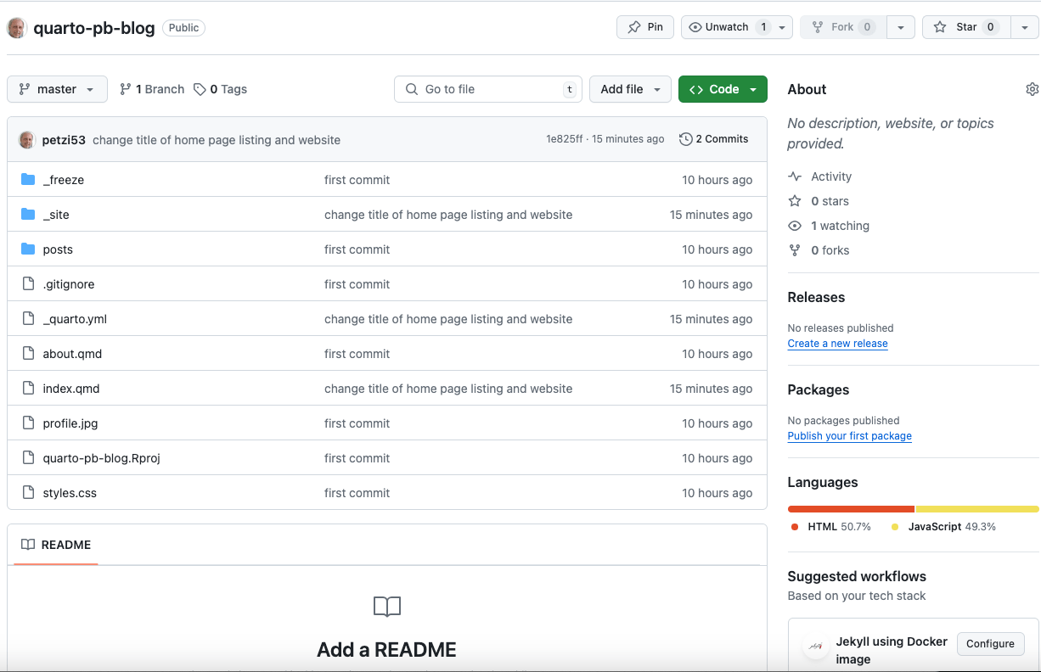
Task: Click the watching eye icon in About
Action: (x=795, y=226)
